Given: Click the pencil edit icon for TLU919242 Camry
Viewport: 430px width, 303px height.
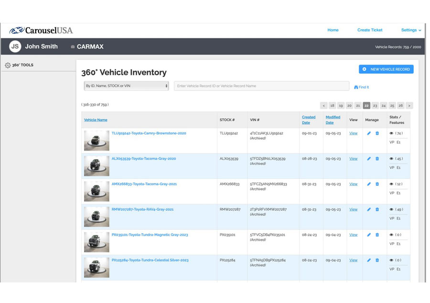Looking at the screenshot, I should 369,133.
